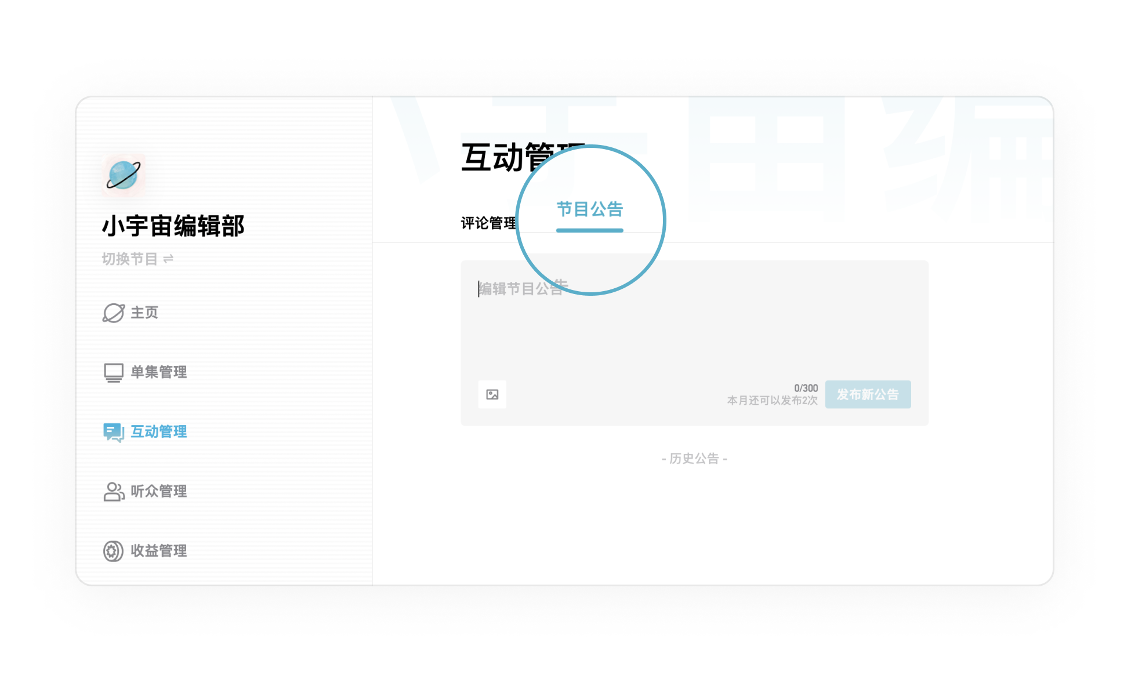Click the chat bubble icon beside 互动管理
1131x682 pixels.
click(x=114, y=432)
